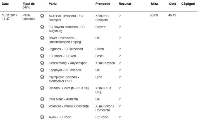This screenshot has height=121, width=198.
Task: Click soccer ball icon for Dinamo București match
Action: click(x=42, y=88)
